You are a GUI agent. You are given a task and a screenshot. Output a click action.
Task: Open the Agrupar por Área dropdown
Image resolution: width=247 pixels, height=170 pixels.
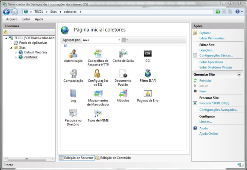click(101, 40)
